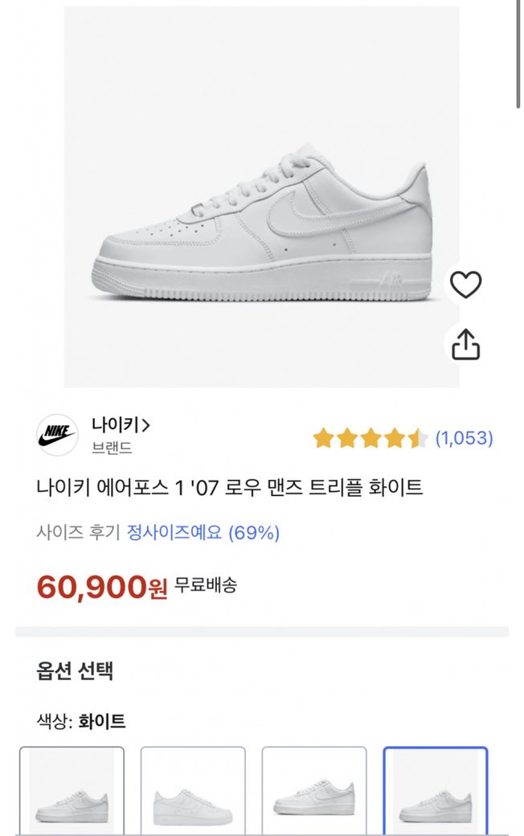The height and width of the screenshot is (836, 524).
Task: Select the third color option thumbnail
Action: tap(314, 792)
